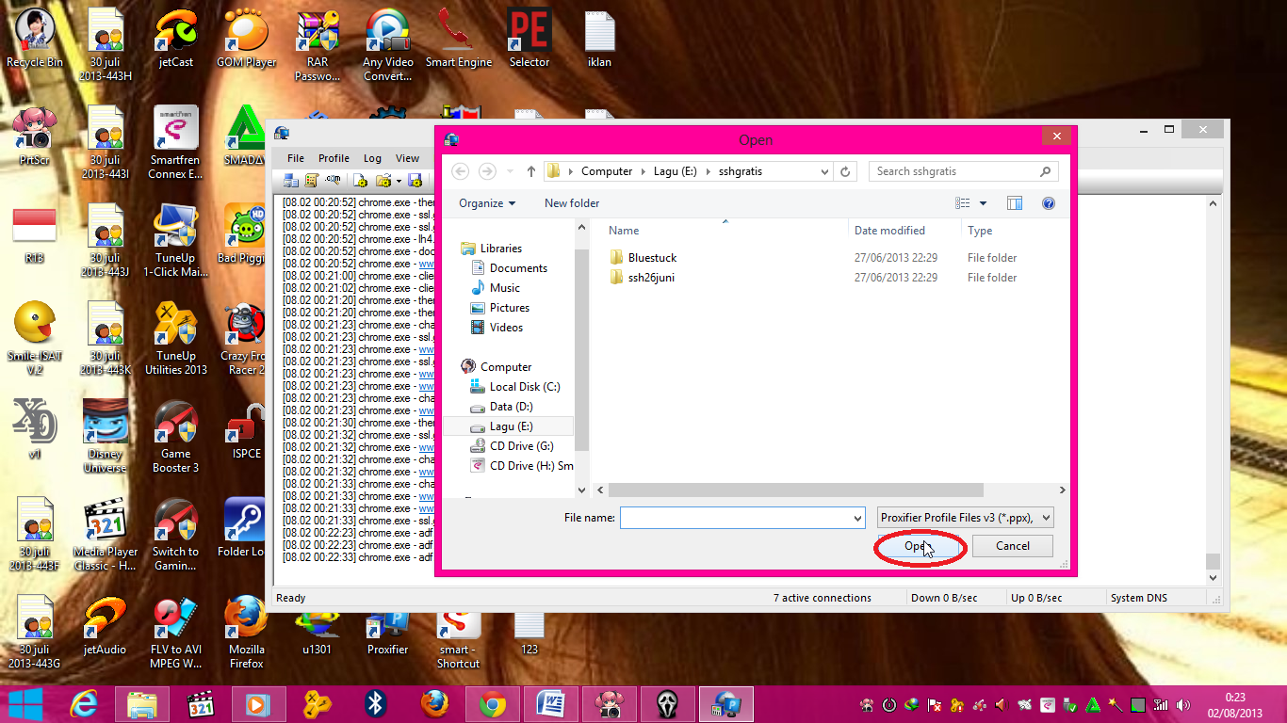Open the file type filter combo box
Viewport: 1287px width, 723px height.
point(966,518)
